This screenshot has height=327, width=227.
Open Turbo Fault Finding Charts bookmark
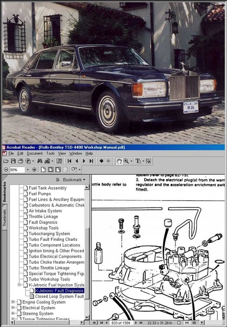click(x=53, y=239)
